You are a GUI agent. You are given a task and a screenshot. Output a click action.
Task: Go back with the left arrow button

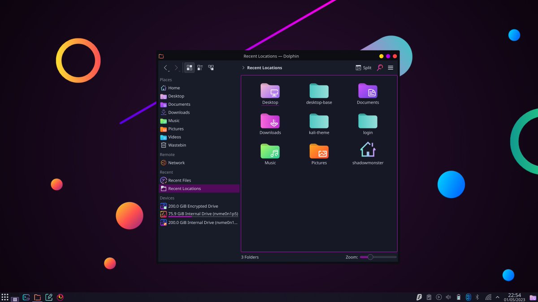tap(165, 68)
